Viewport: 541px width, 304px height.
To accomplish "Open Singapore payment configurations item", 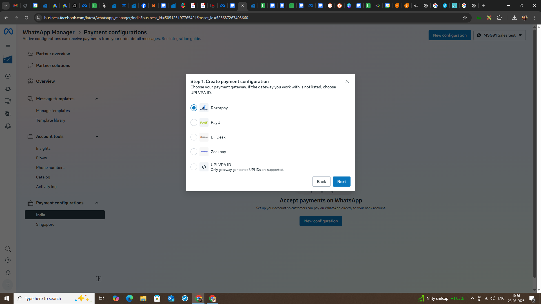I will pos(45,224).
